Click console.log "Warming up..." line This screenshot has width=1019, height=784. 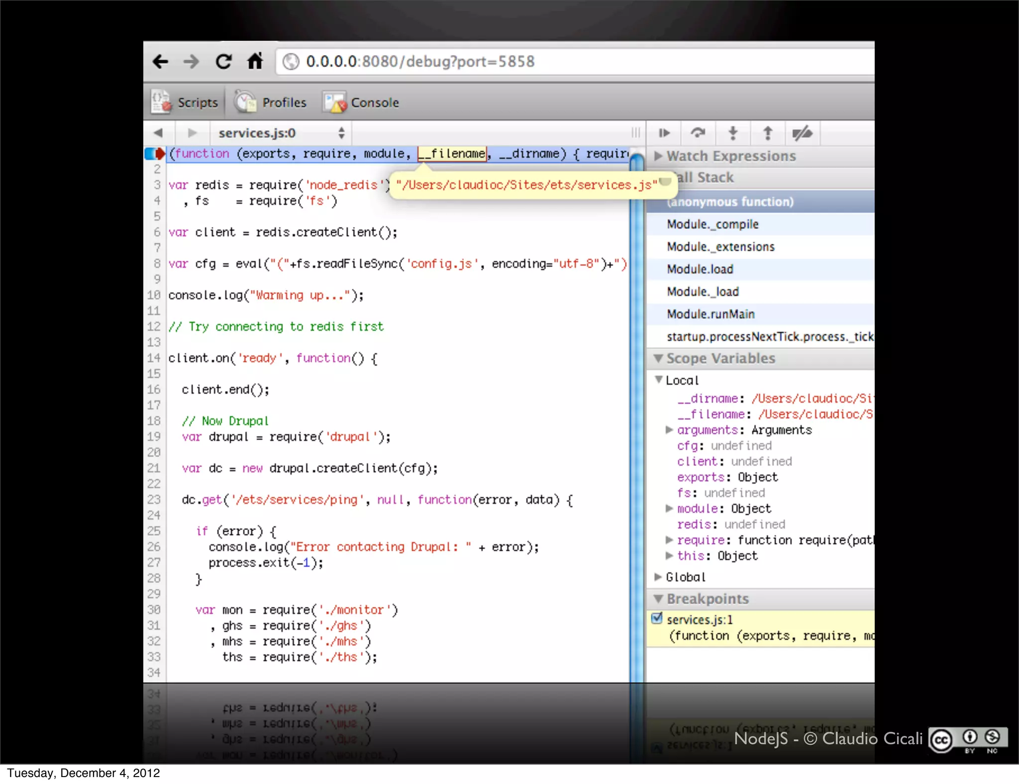(x=266, y=295)
